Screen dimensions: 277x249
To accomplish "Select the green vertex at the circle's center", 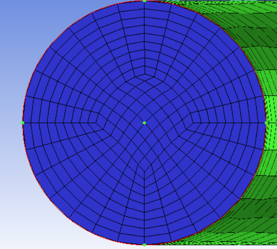I will [144, 123].
